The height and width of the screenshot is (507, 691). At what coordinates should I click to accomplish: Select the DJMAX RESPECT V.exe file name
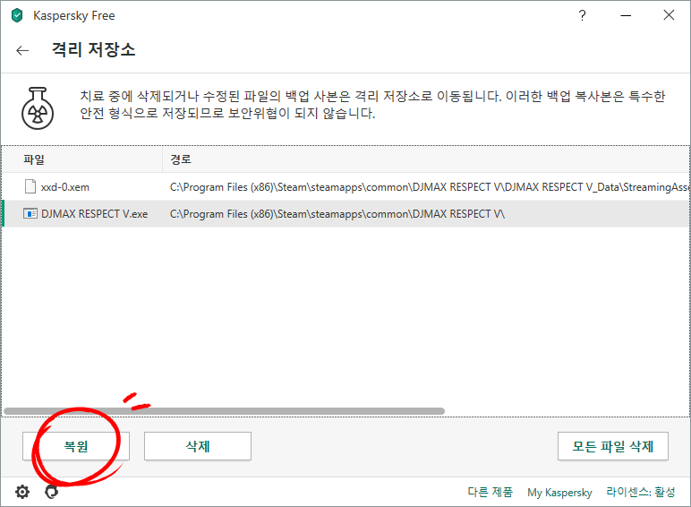(x=94, y=214)
